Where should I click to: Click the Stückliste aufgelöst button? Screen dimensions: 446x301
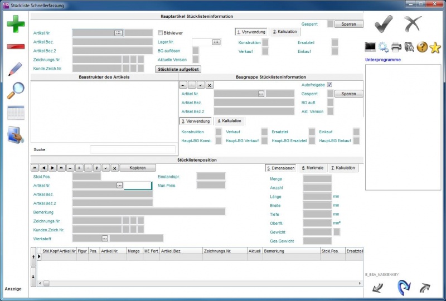point(178,69)
